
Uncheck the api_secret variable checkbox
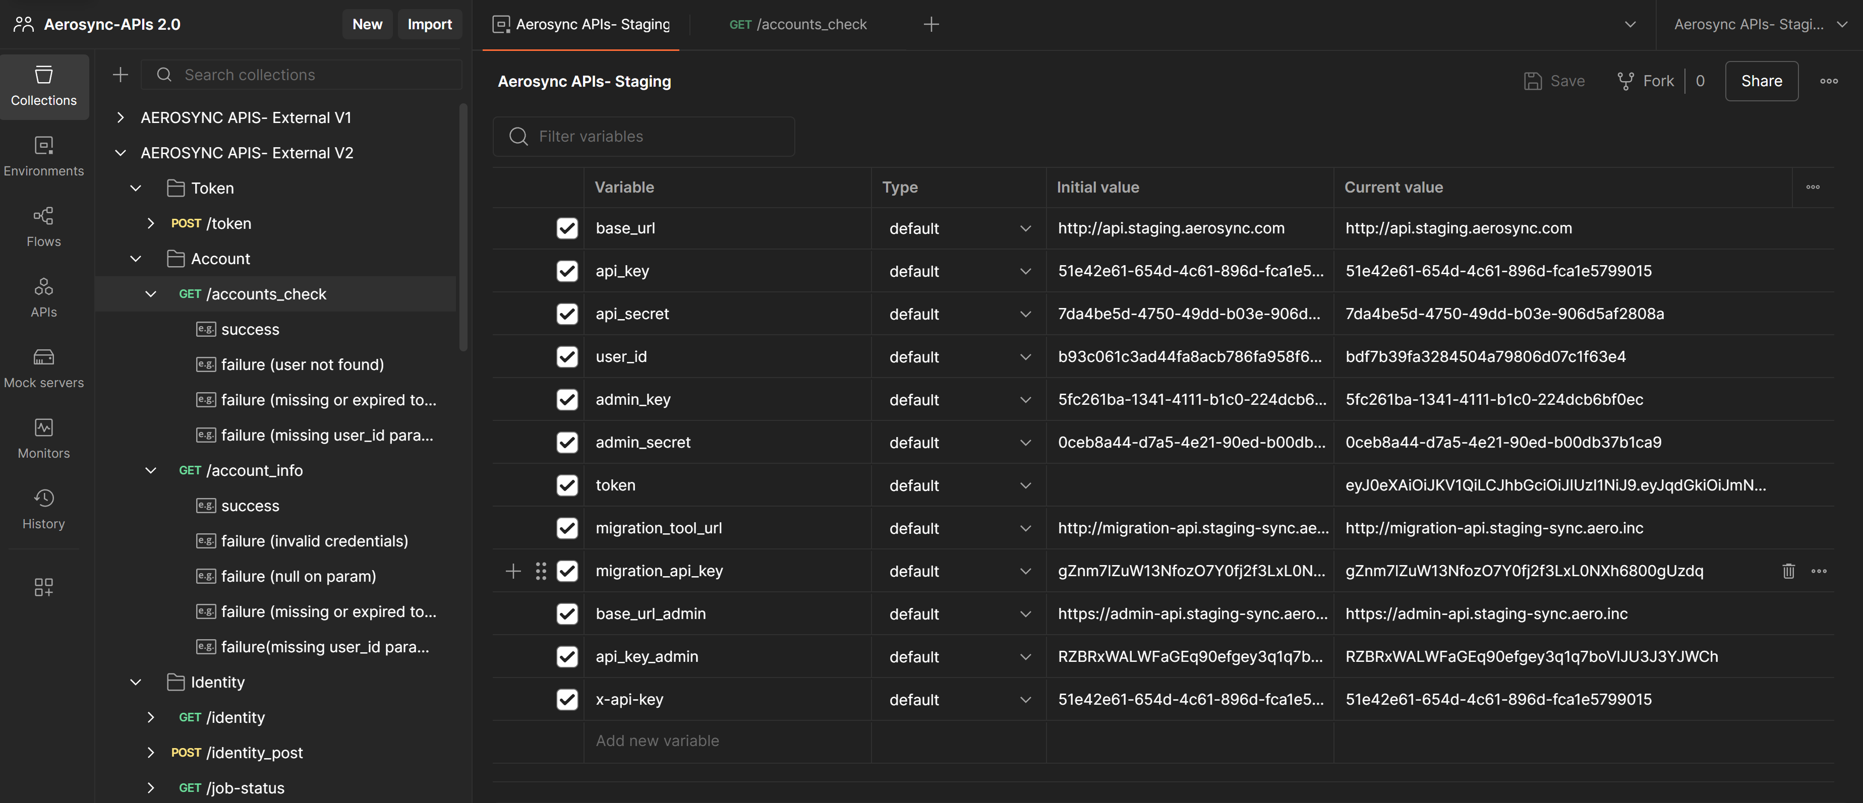coord(567,314)
